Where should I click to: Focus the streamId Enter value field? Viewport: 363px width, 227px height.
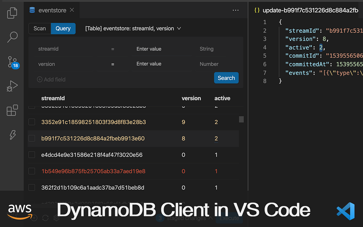click(x=162, y=49)
